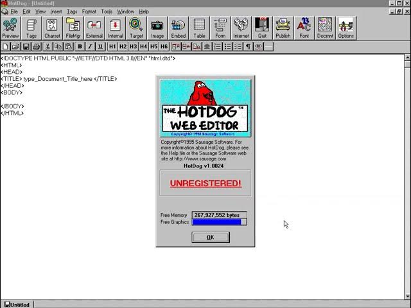Click the Internal link icon

115,28
